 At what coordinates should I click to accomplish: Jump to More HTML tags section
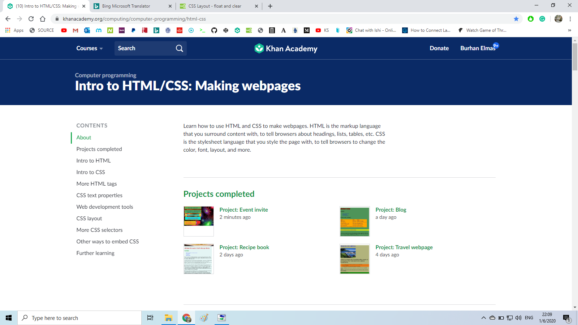point(96,184)
